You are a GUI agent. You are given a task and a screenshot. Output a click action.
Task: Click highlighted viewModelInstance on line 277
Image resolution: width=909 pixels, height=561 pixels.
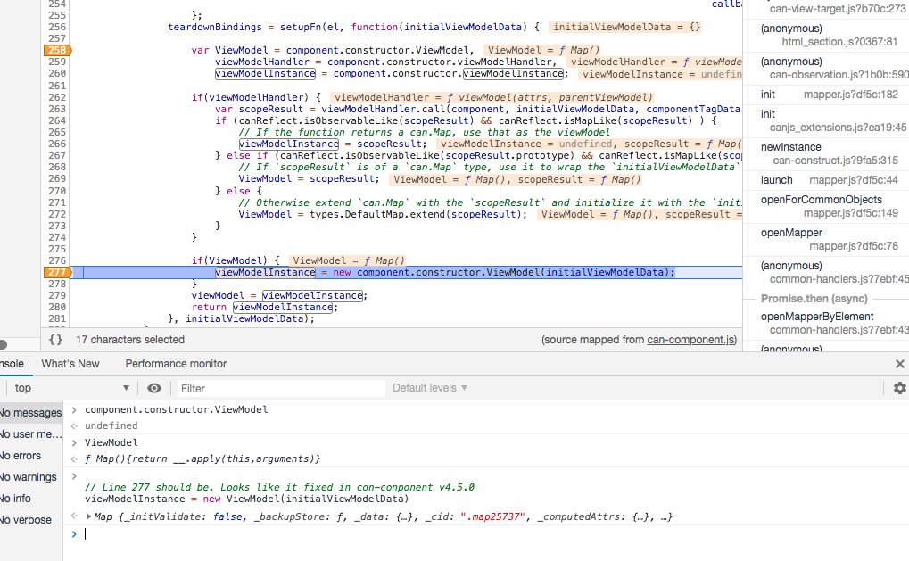265,272
